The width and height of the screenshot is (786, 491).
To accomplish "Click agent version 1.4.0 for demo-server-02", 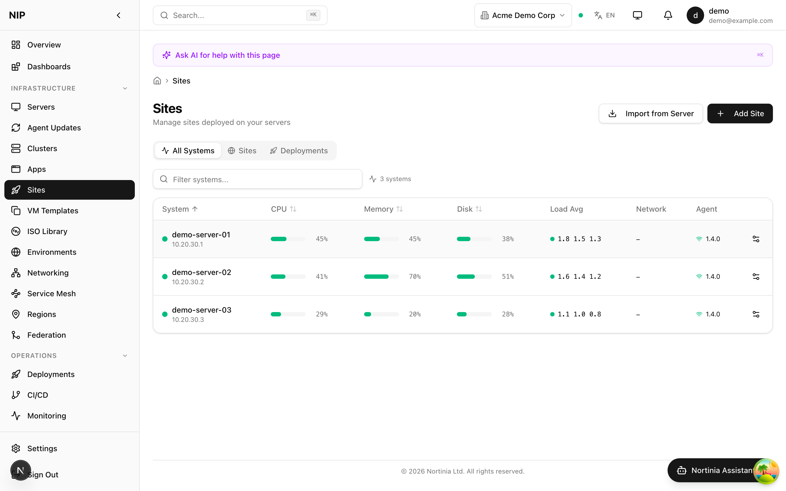I will pos(708,277).
